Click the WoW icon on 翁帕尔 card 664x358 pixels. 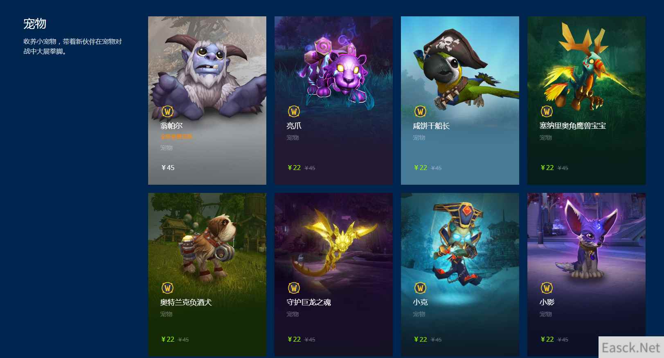pyautogui.click(x=167, y=111)
